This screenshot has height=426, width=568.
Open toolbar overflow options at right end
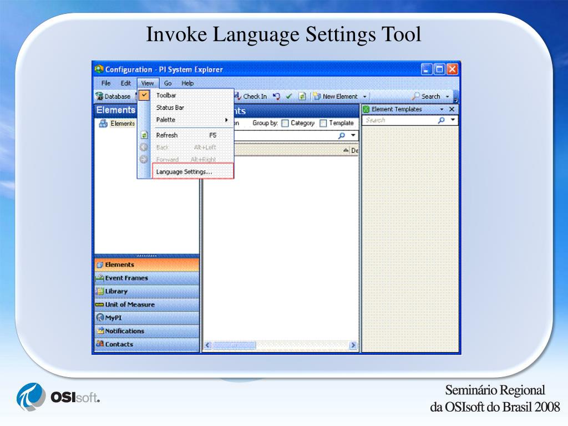[x=456, y=97]
